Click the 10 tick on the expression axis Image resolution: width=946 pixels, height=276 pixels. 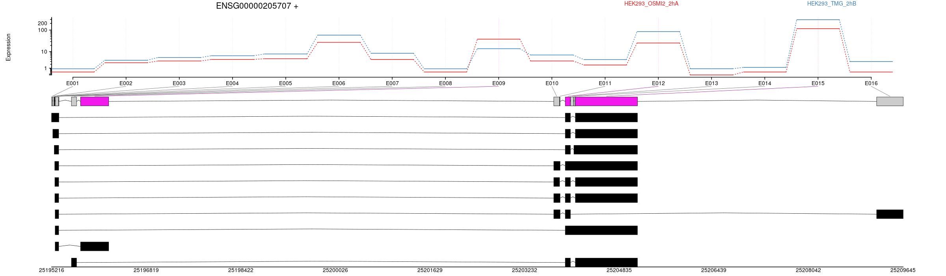(44, 52)
